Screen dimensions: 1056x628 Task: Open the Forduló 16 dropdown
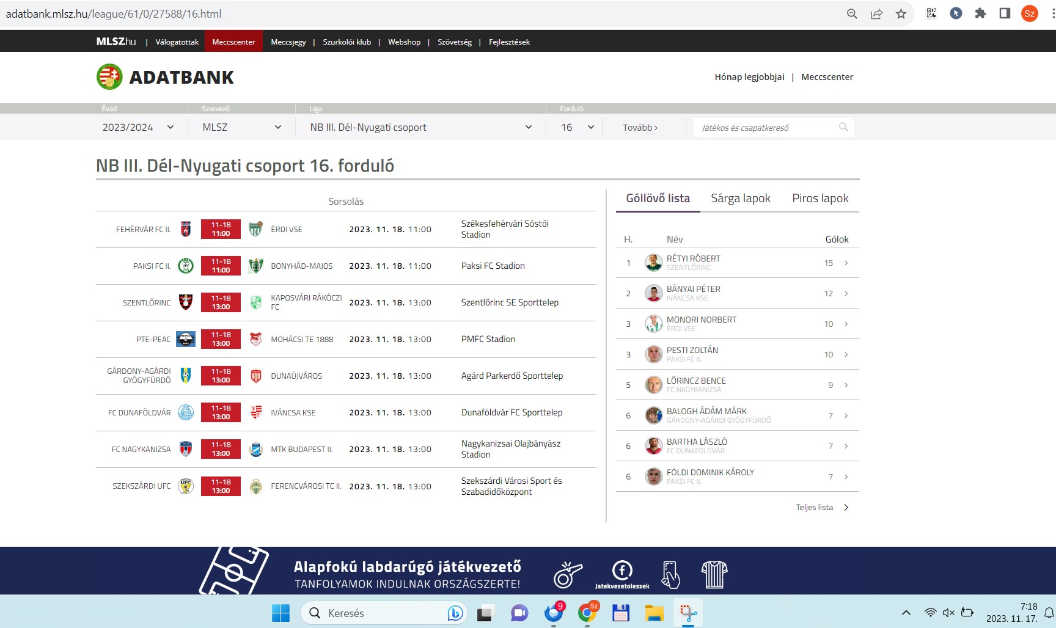click(577, 127)
